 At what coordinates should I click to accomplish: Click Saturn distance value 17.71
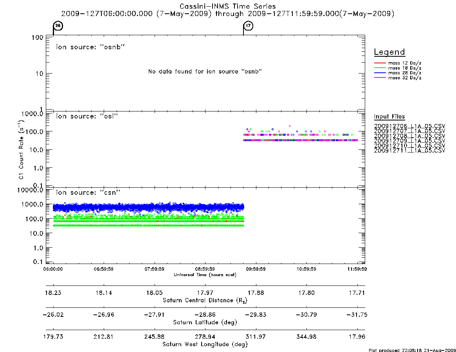pos(357,293)
